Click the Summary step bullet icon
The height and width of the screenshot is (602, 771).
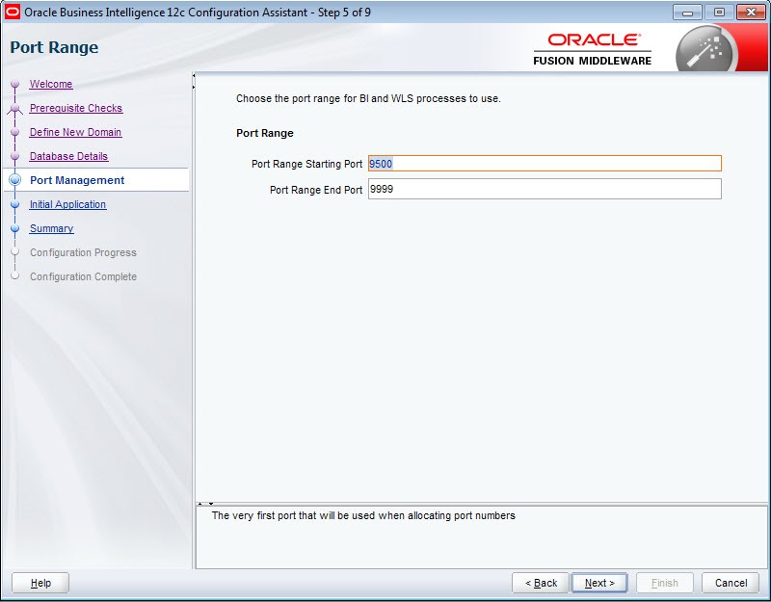(14, 228)
